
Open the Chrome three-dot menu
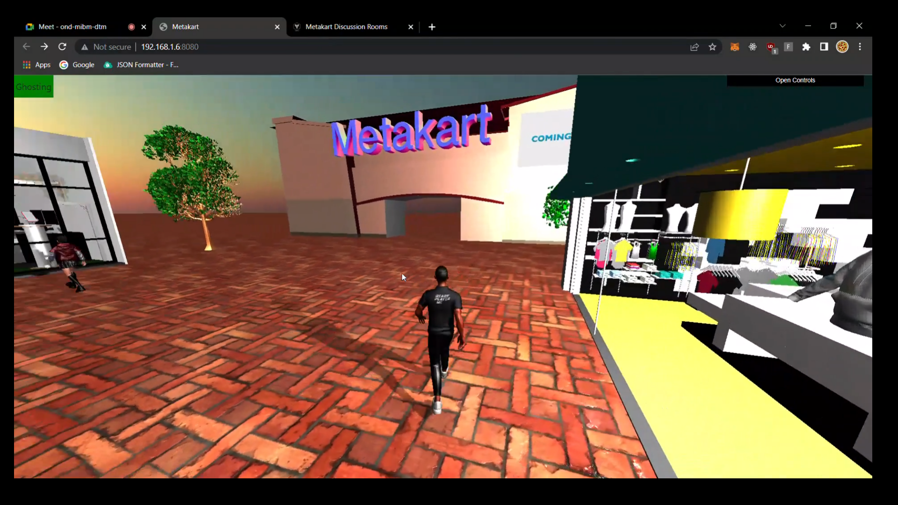(x=860, y=47)
